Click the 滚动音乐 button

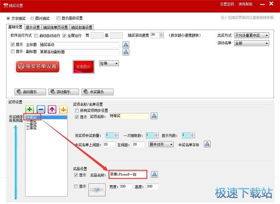click(63, 92)
